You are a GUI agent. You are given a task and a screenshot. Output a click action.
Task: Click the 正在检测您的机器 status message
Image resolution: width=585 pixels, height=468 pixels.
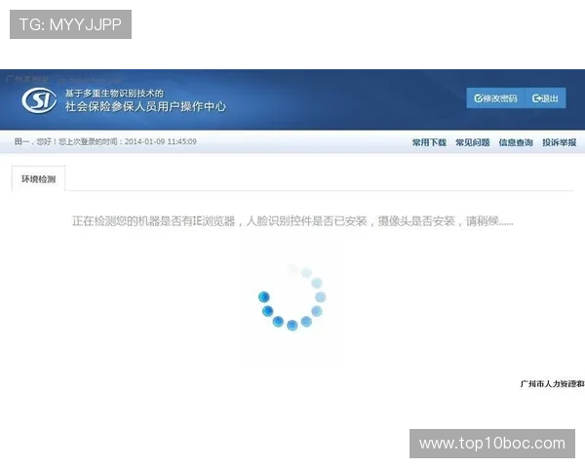point(292,221)
